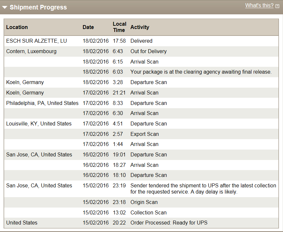The image size is (283, 232).
Task: Select the Louisville, KY Export Scan entry
Action: coord(145,134)
